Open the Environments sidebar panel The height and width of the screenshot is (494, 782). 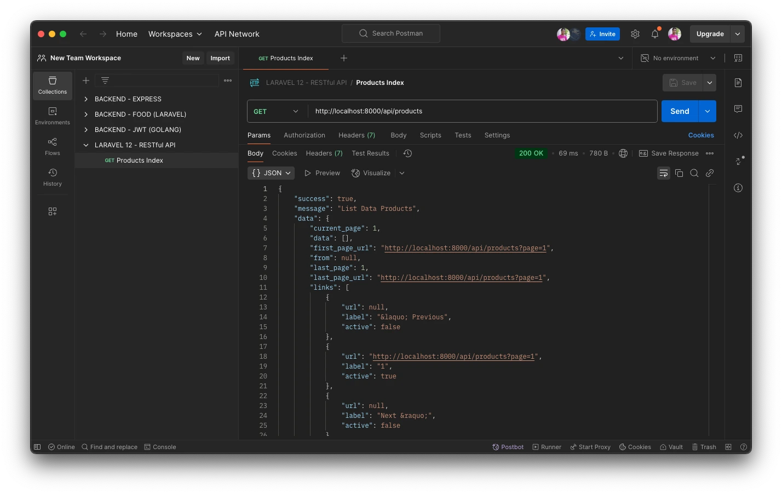point(53,116)
